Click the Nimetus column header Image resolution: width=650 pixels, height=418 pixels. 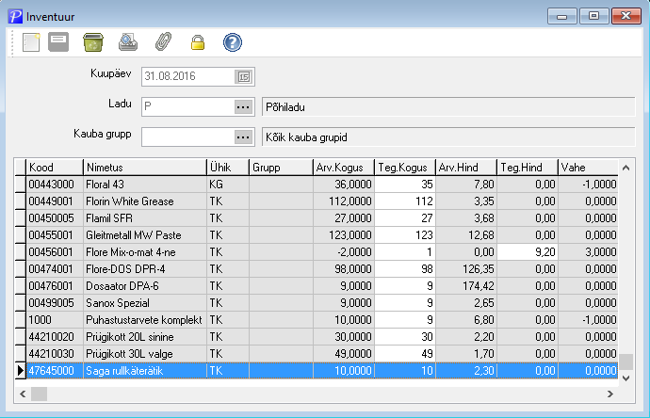point(145,168)
